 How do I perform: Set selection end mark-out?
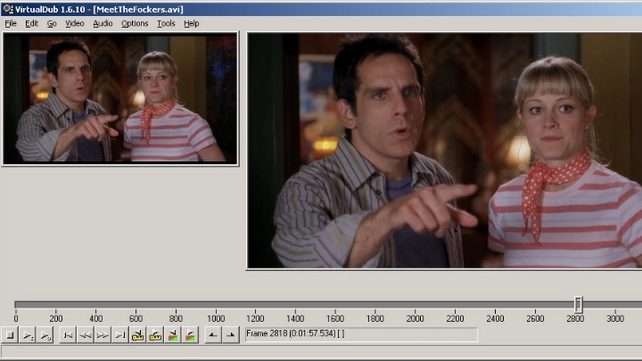click(231, 335)
